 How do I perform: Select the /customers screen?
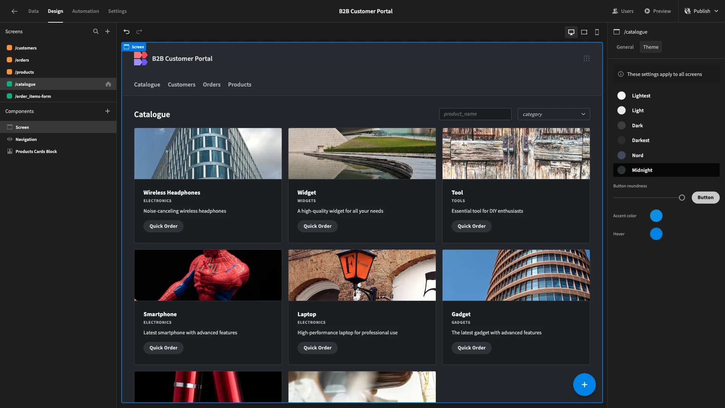click(x=58, y=48)
